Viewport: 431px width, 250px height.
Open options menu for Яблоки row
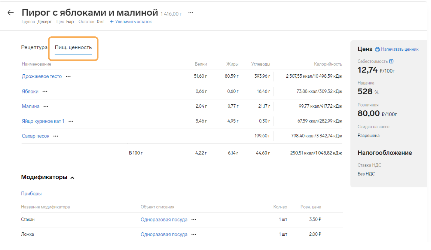tap(45, 91)
